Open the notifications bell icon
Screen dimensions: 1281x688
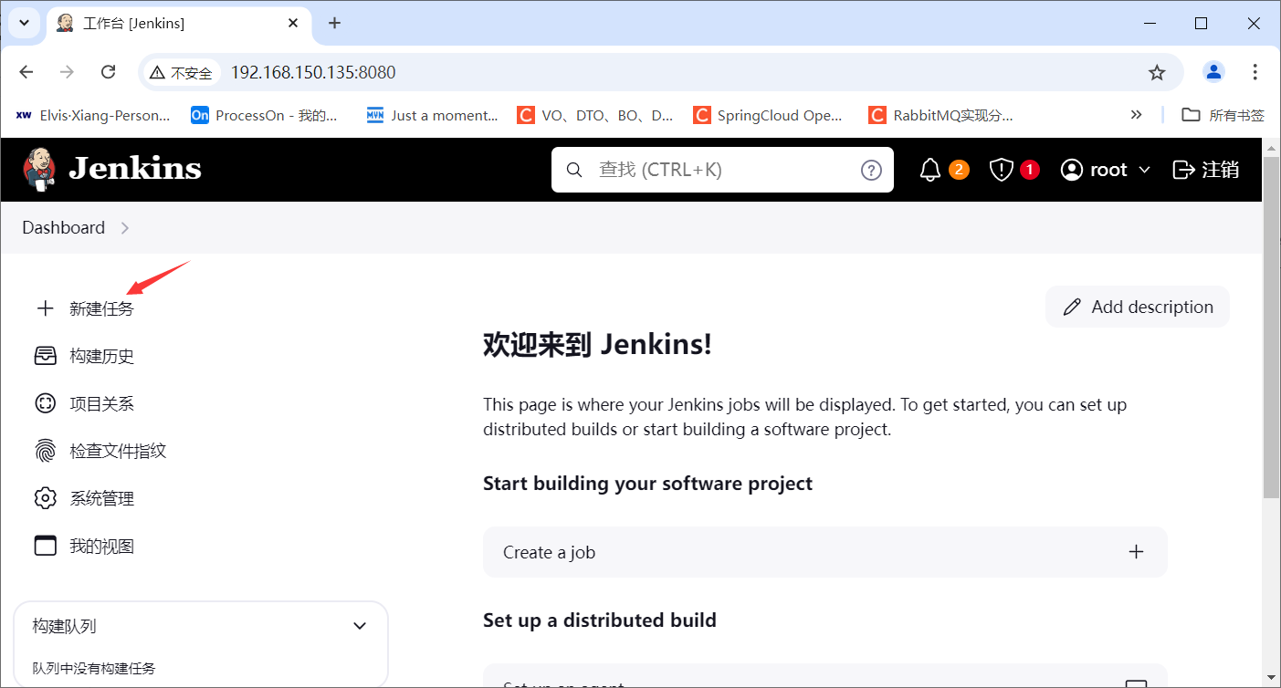[929, 170]
